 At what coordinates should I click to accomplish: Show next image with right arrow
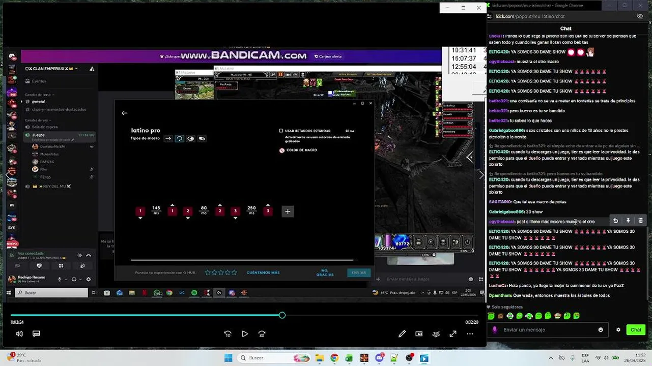(x=481, y=175)
